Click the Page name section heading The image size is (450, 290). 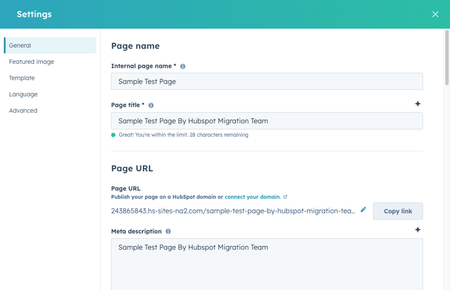[135, 46]
